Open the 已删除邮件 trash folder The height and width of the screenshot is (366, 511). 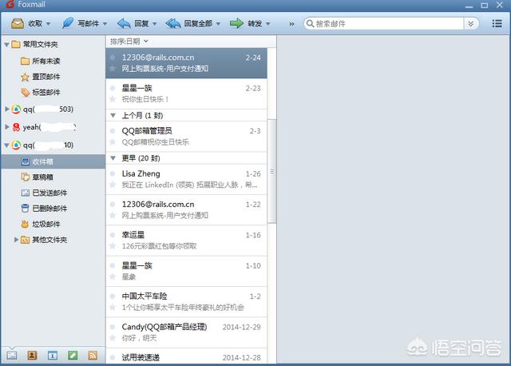point(45,209)
